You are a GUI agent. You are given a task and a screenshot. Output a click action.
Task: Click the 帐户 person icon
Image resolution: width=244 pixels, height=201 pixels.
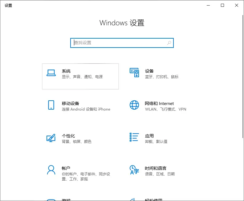click(x=51, y=170)
